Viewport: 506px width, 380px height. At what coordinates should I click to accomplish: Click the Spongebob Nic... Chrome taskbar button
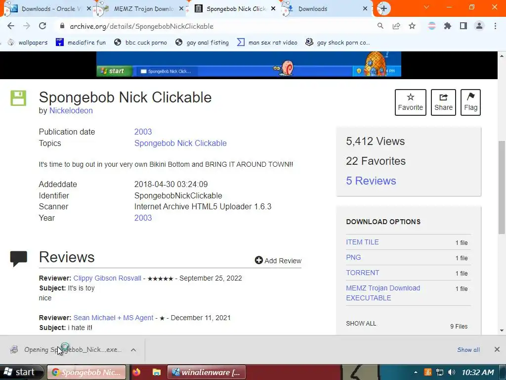click(86, 373)
